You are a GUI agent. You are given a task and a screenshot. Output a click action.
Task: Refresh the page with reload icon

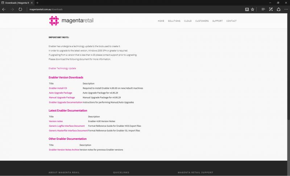tap(20, 9)
